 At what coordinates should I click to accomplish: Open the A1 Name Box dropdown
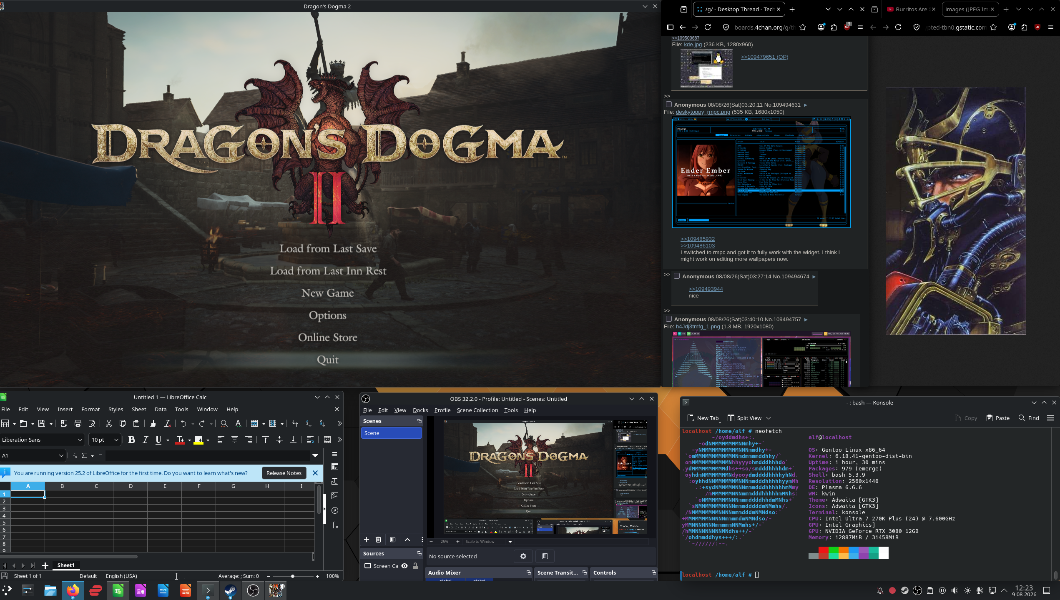coord(61,455)
